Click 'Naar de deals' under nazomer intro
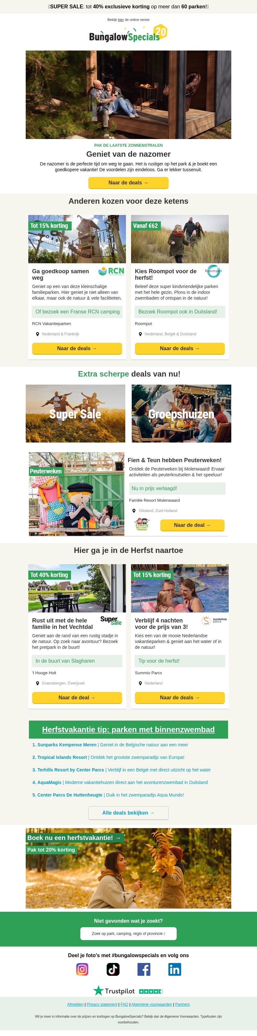 (x=128, y=182)
